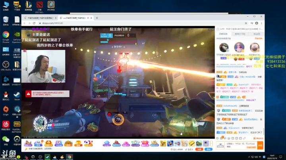This screenshot has width=286, height=160.
Task: Click the orange link right of ranking header
Action: (259, 38)
